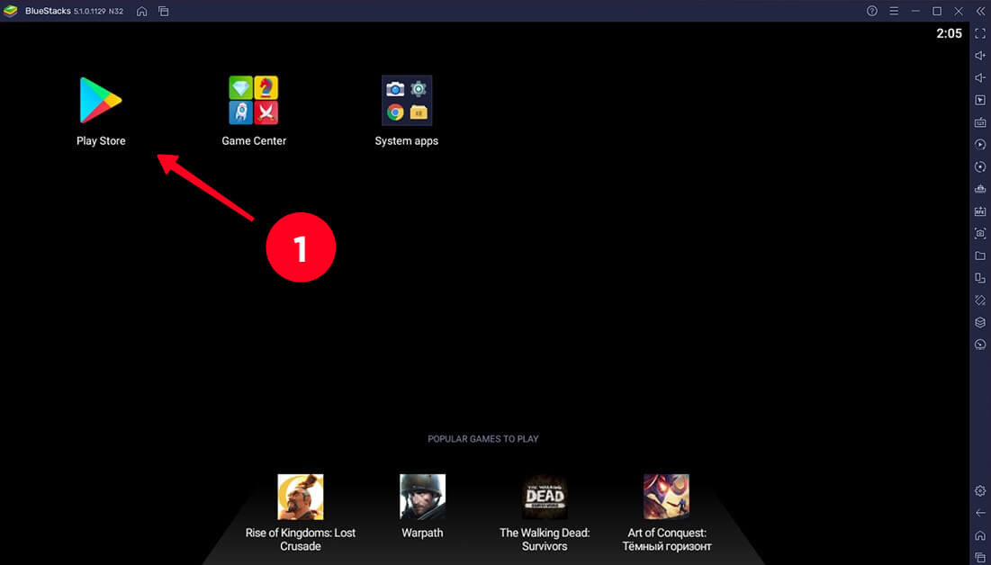Open recent apps icon at the sidebar bottom
991x565 pixels.
980,557
